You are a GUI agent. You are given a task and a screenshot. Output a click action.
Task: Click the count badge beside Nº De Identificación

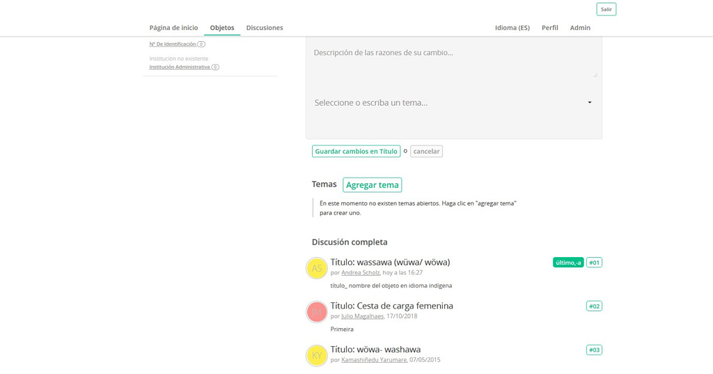[201, 44]
